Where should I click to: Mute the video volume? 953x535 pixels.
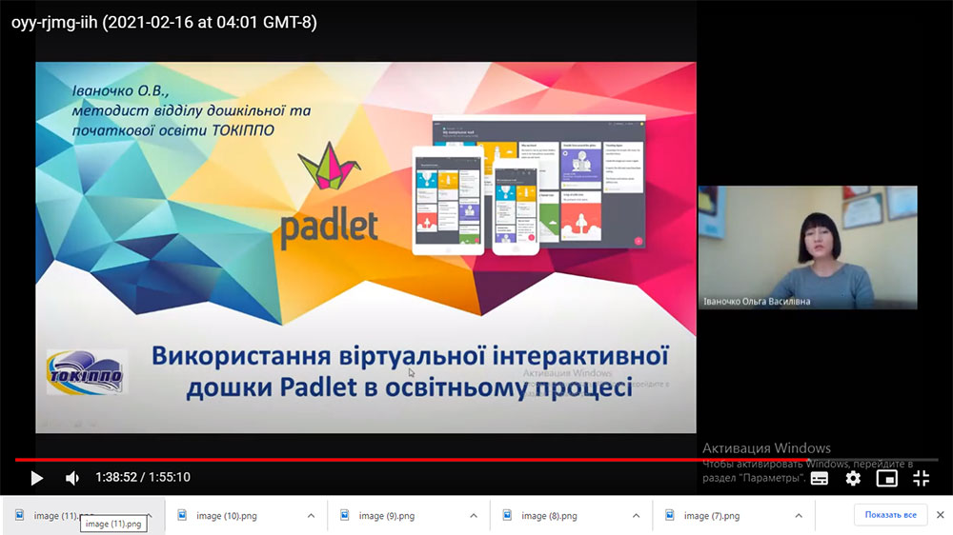click(x=71, y=478)
